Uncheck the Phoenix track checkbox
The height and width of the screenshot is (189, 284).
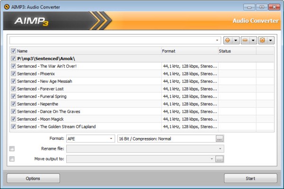[13, 74]
